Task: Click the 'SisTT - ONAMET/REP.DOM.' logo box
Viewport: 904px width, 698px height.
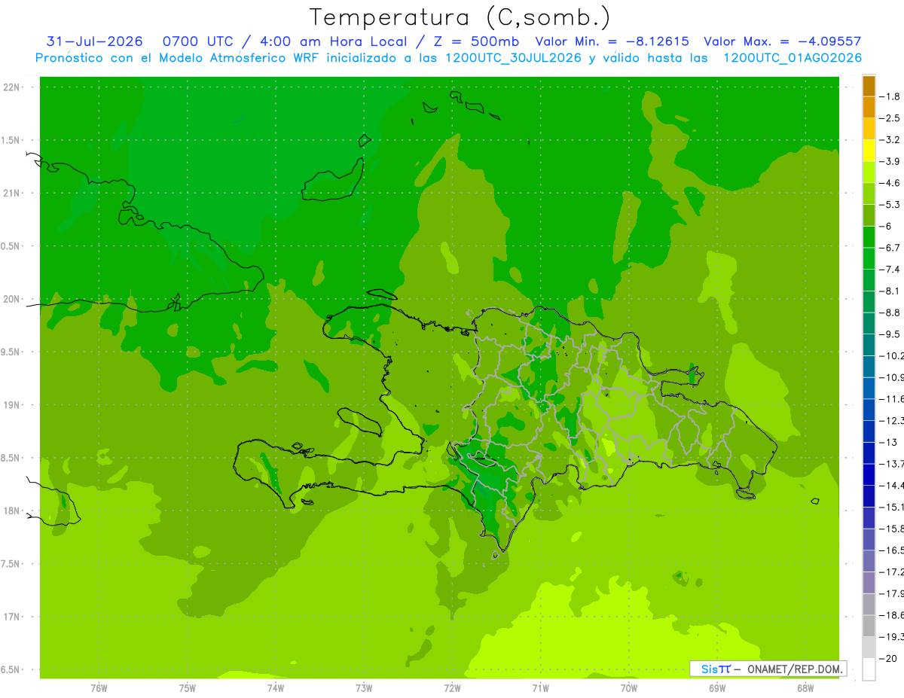Action: coord(768,669)
